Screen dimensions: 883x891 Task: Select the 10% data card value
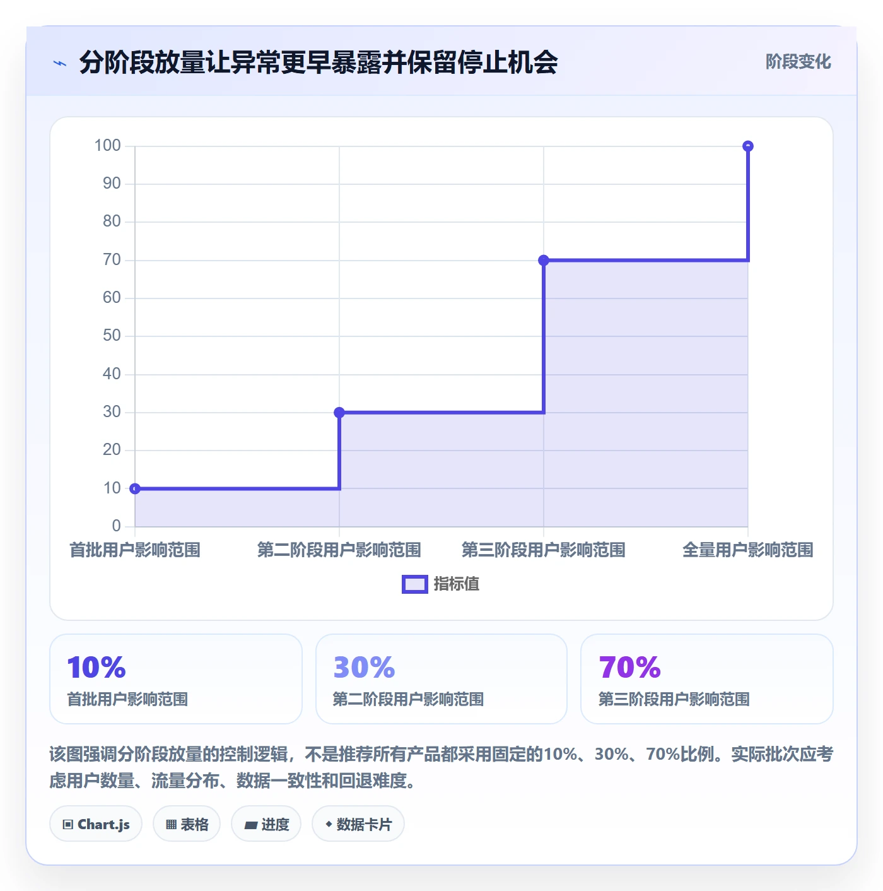(96, 668)
